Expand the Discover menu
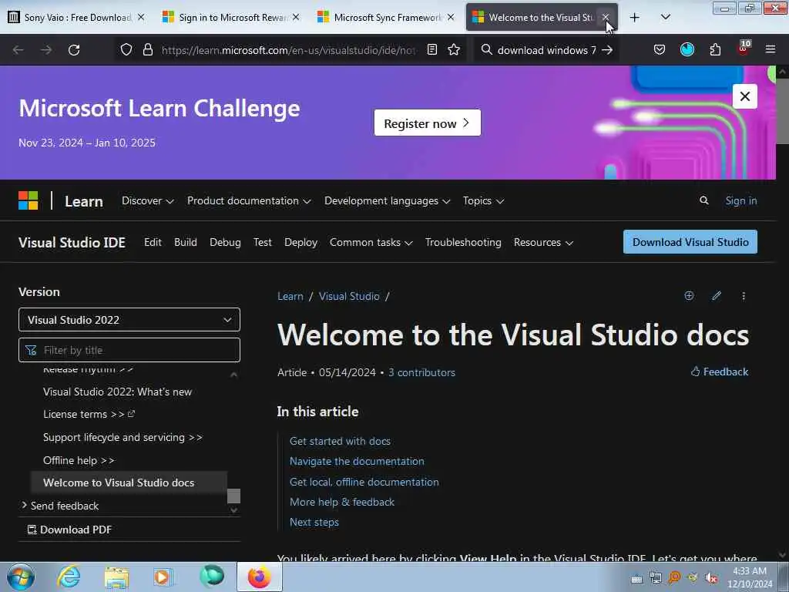This screenshot has width=789, height=592. (x=147, y=201)
